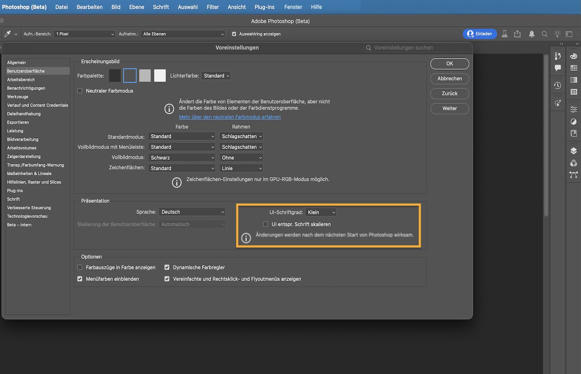The image size is (581, 374).
Task: Open the Vollbildmodus Rahmen dropdown
Action: pyautogui.click(x=241, y=157)
